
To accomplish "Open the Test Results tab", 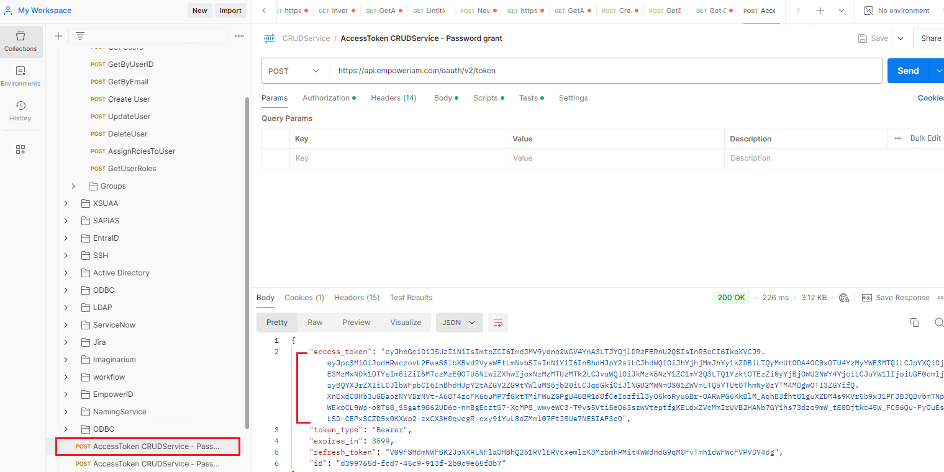I will (411, 298).
